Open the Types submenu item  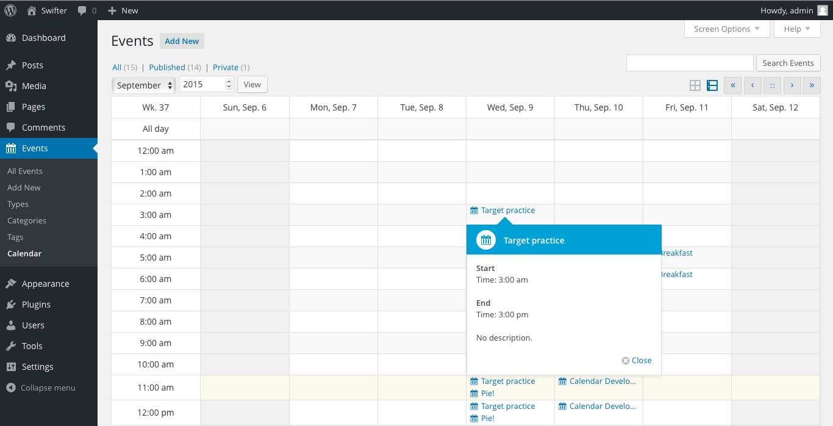[x=18, y=204]
